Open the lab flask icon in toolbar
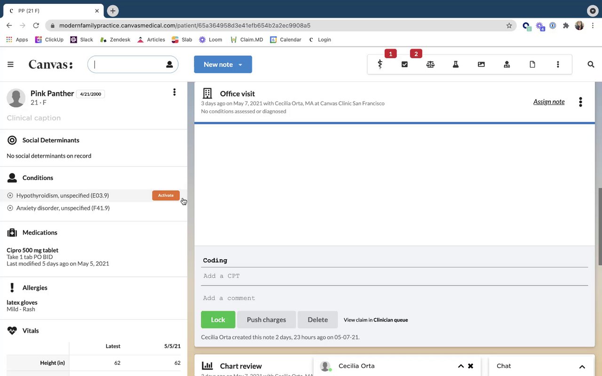 click(456, 64)
